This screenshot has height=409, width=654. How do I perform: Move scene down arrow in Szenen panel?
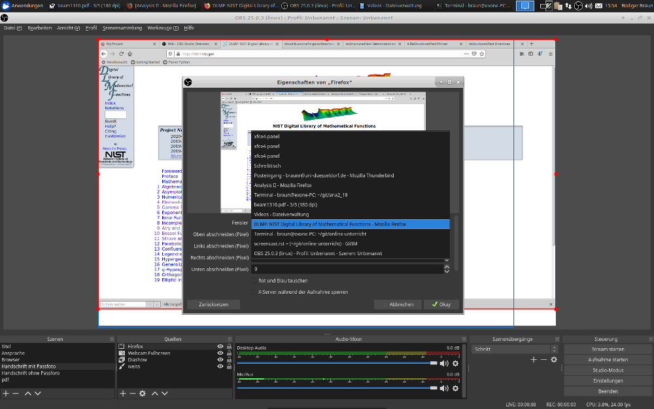coord(37,393)
